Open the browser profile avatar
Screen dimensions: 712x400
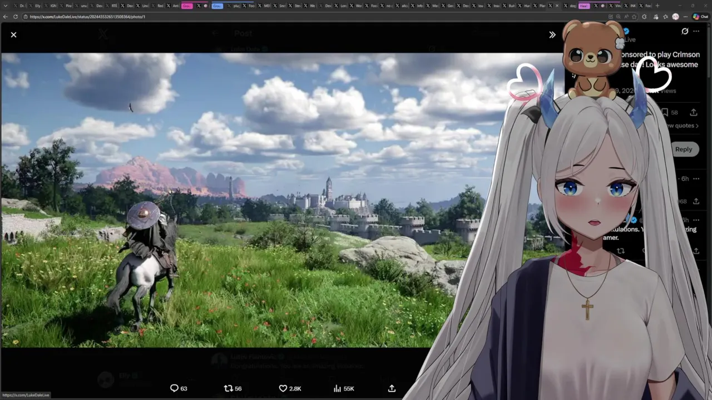(x=675, y=17)
